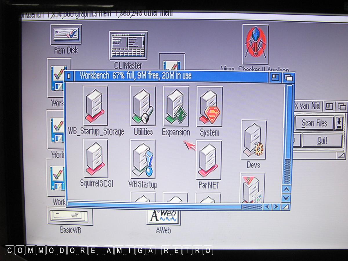
Task: Click the Quit button
Action: pyautogui.click(x=322, y=141)
